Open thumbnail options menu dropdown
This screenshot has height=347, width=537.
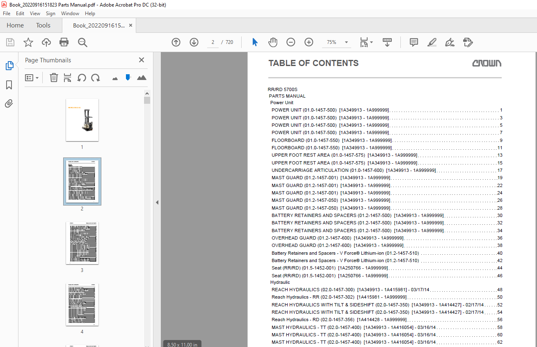(32, 78)
